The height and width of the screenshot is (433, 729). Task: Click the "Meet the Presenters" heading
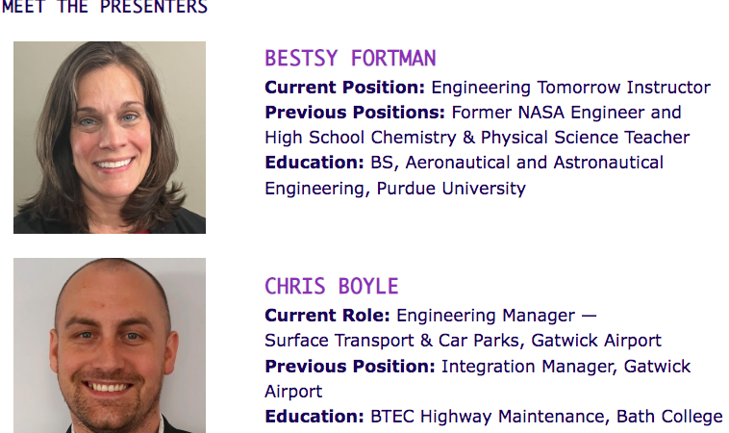pyautogui.click(x=104, y=8)
